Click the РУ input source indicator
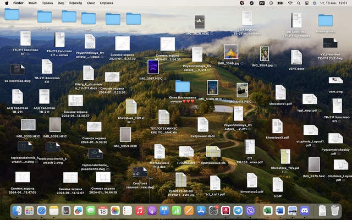This screenshot has height=220, width=352. coord(262,3)
